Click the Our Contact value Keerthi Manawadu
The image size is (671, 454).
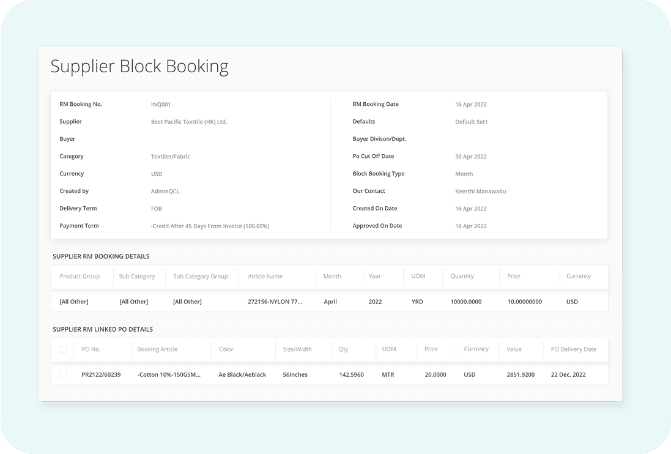click(480, 192)
